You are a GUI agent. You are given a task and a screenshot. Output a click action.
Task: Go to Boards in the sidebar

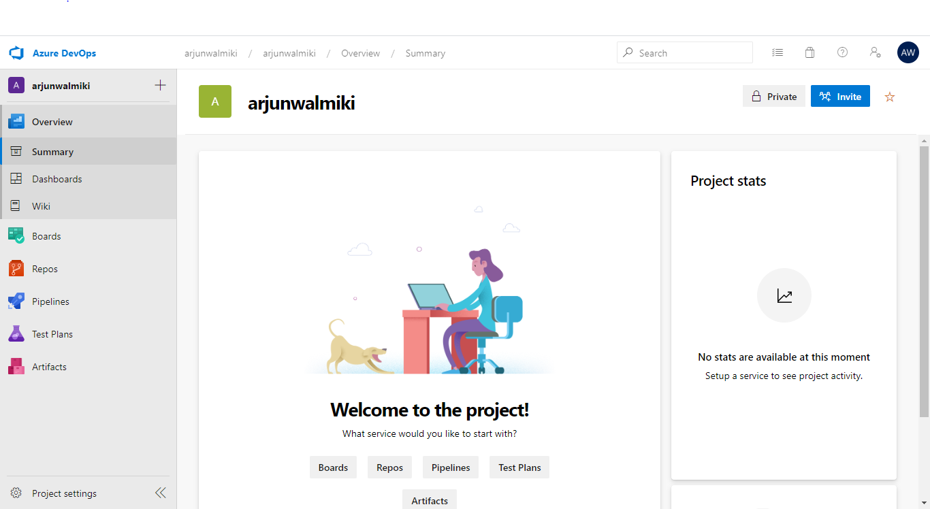pos(89,236)
